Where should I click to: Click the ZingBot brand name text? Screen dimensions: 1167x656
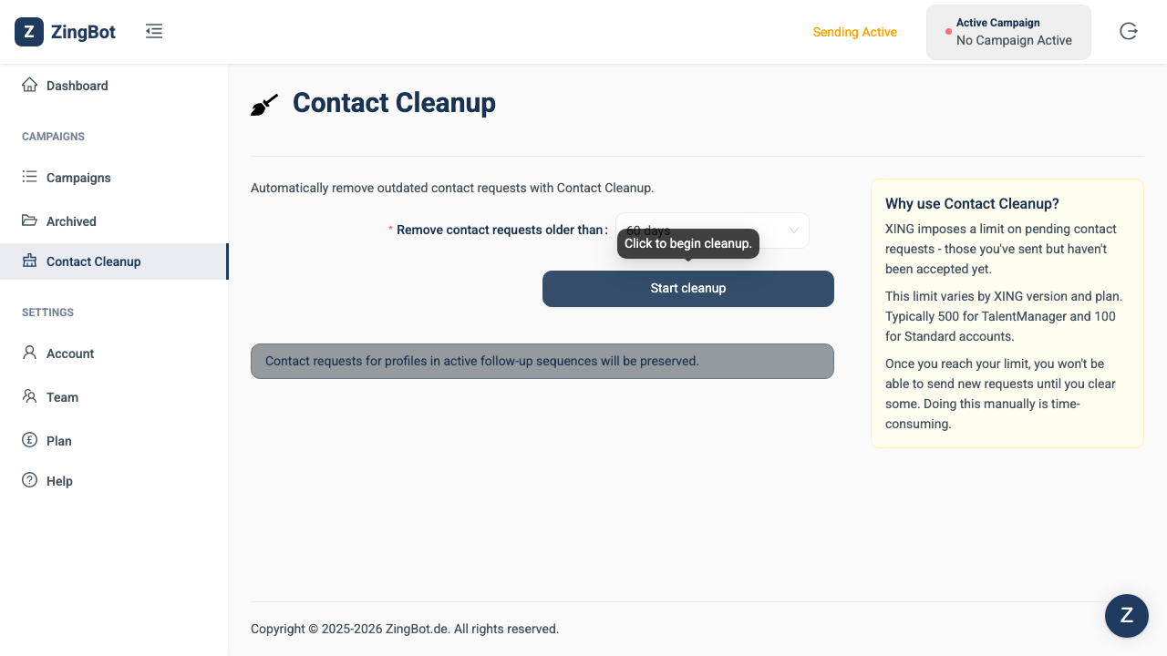83,32
